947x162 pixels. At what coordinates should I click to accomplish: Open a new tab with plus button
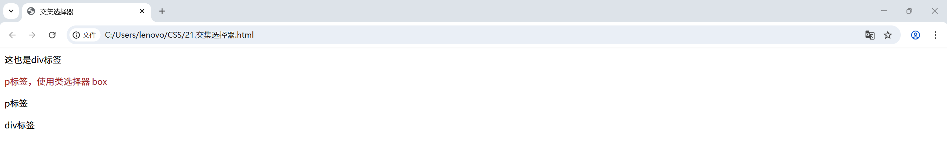point(162,11)
